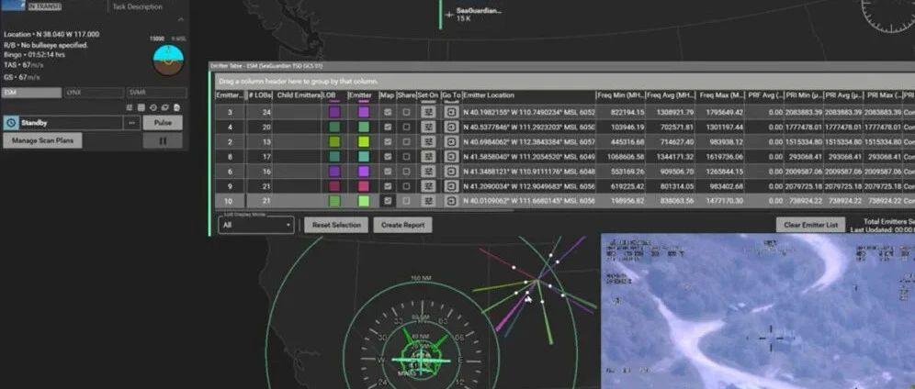Click Set On icon for emitter 4
Image resolution: width=915 pixels, height=389 pixels.
[x=428, y=127]
